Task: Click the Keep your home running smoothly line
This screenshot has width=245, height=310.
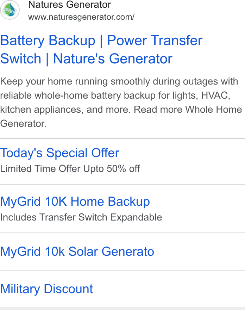Action: tap(119, 81)
